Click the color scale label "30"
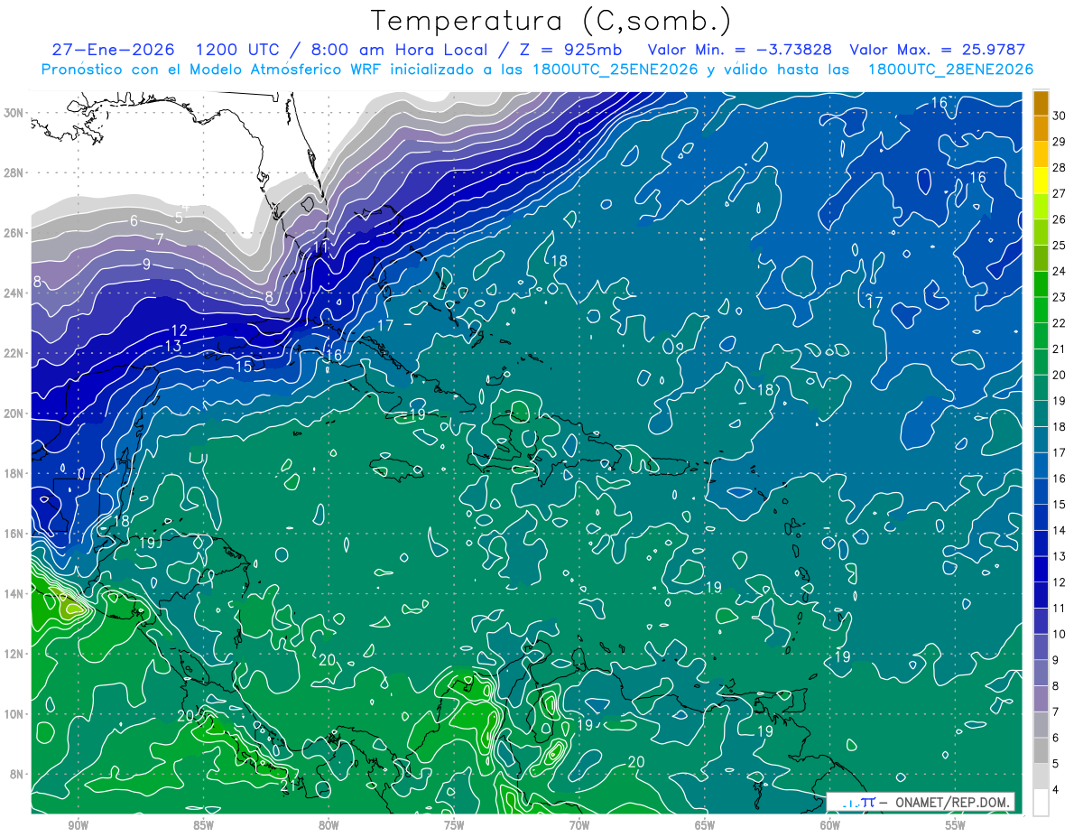This screenshot has height=837, width=1083. pos(1060,116)
